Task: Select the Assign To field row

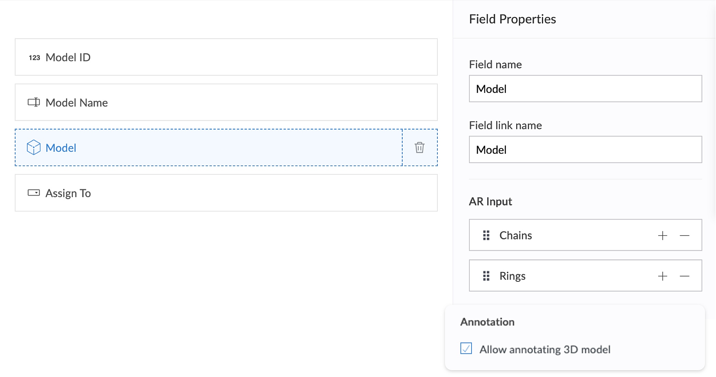Action: tap(226, 193)
